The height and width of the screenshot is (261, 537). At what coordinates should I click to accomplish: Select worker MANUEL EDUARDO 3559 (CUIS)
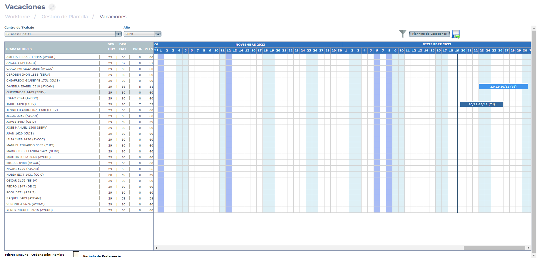click(30, 145)
